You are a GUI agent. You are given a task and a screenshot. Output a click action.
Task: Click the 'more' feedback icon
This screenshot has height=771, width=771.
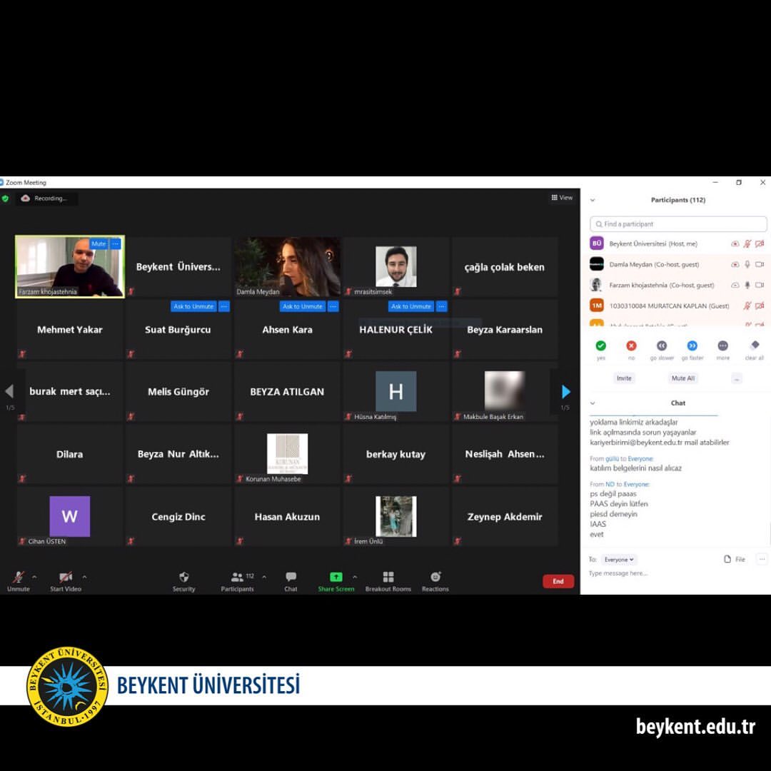click(x=722, y=346)
